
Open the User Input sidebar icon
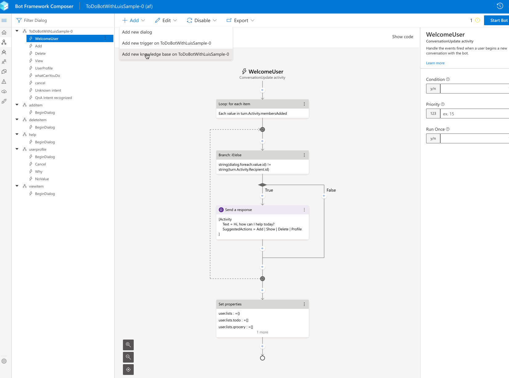coord(4,62)
